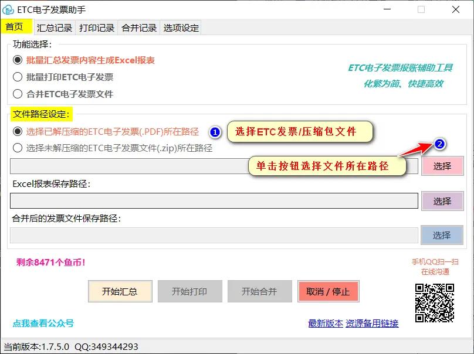Screen dimensions: 474x354
Task: Open the 点我查看公众号 link
Action: point(43,323)
